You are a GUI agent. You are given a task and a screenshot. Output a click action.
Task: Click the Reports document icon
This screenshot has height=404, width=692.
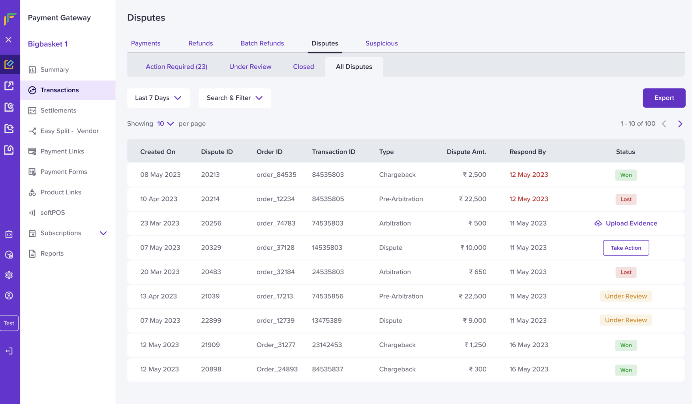32,254
